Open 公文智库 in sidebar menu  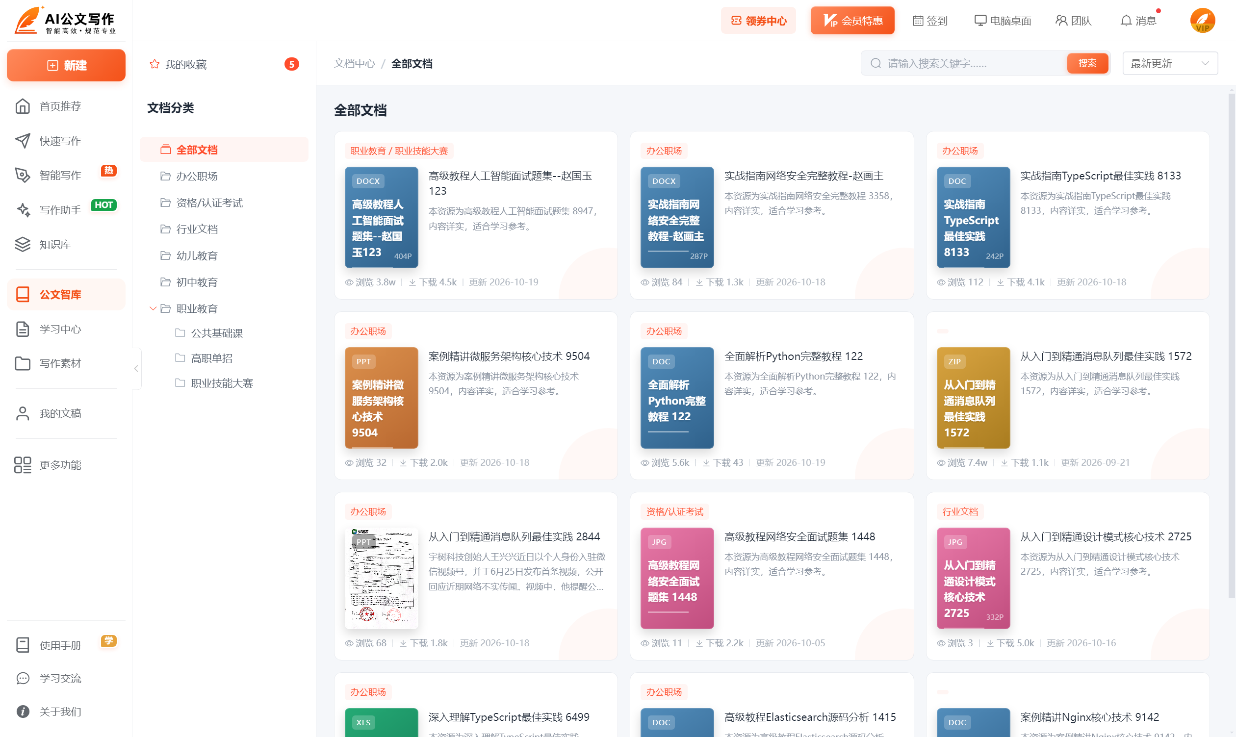point(66,295)
